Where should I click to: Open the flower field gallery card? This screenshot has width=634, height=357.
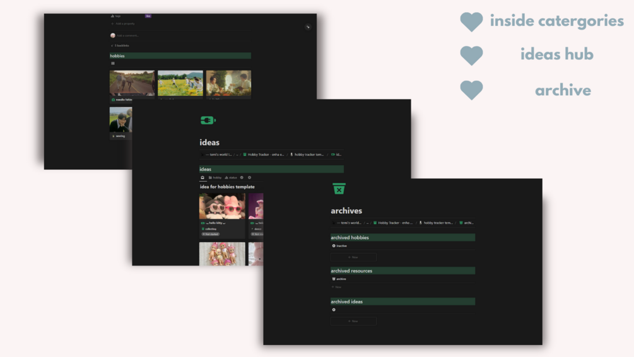180,83
